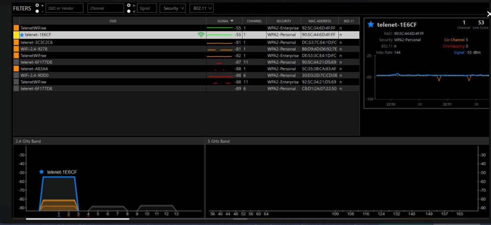Click the blue star beside telenet-1E6CF row
Image resolution: width=491 pixels, height=225 pixels.
pos(22,35)
